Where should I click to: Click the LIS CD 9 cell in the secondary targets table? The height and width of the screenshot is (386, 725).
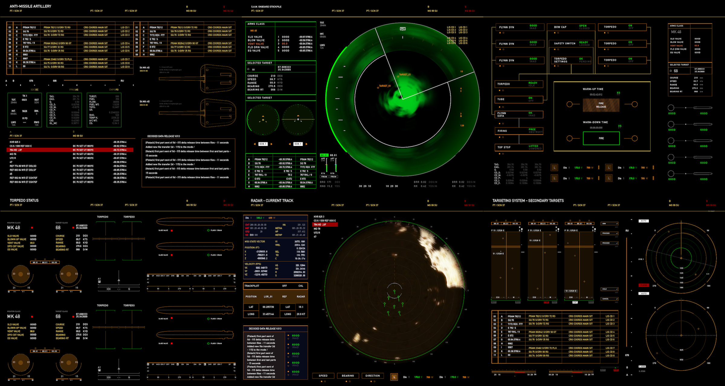pyautogui.click(x=610, y=356)
